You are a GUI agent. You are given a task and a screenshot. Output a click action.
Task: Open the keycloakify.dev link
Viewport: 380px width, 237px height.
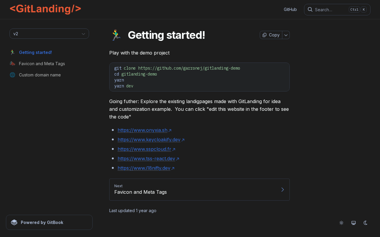coord(149,140)
